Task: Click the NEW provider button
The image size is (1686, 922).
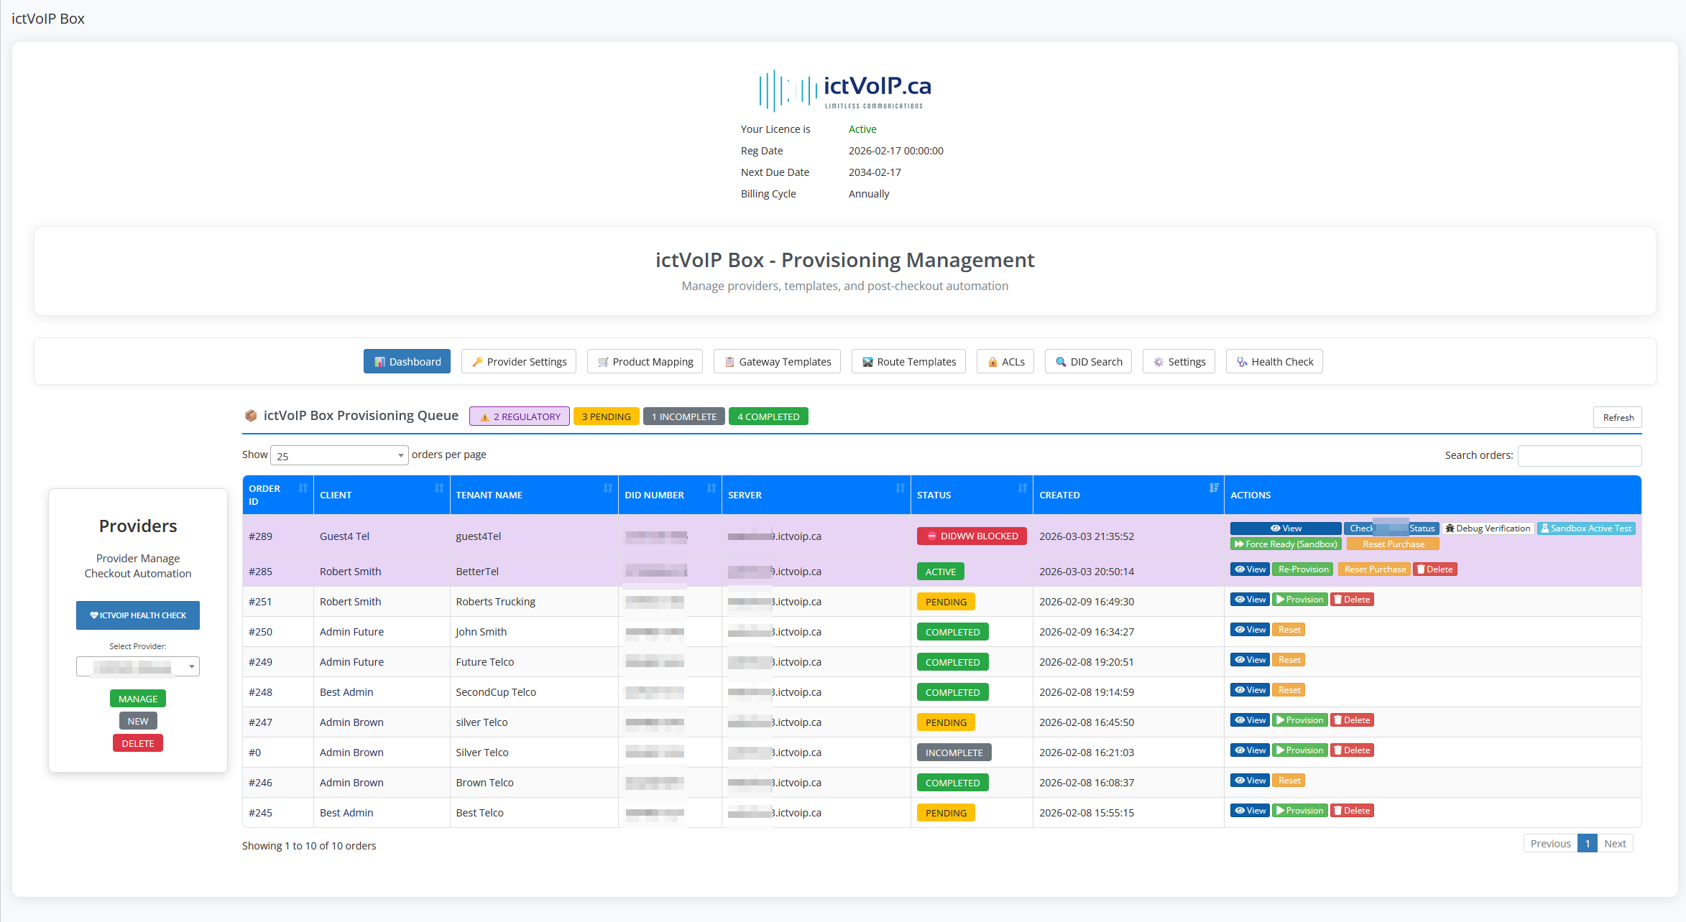Action: click(138, 721)
